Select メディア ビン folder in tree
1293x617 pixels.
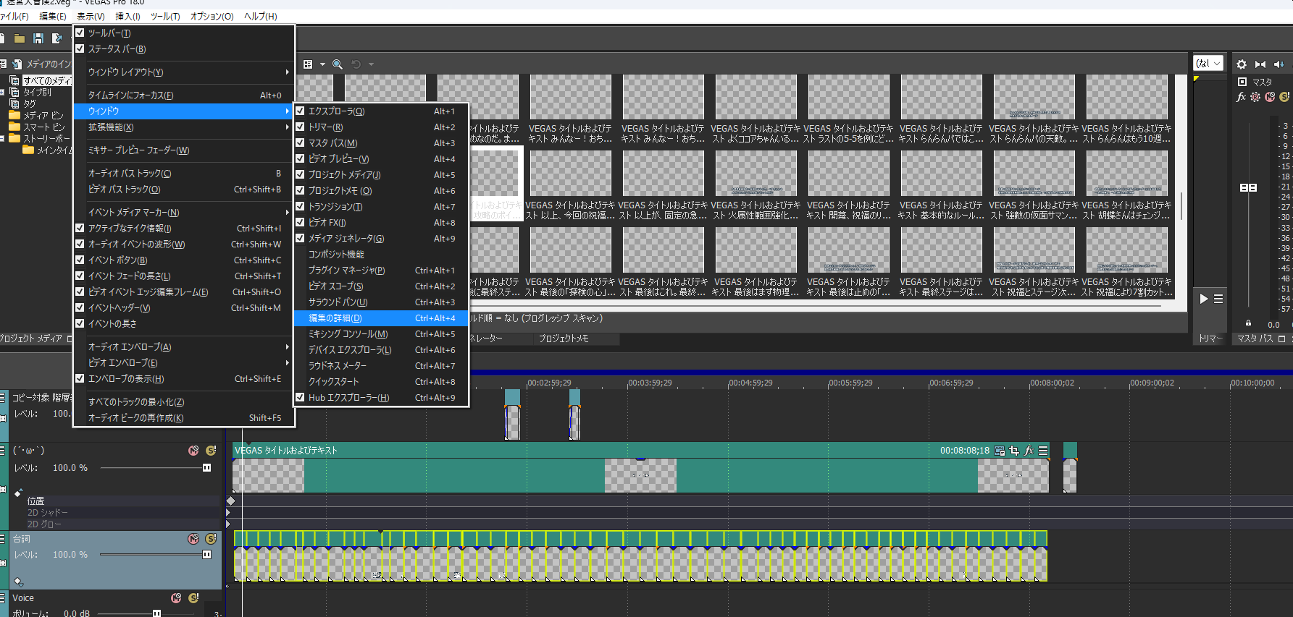point(43,115)
